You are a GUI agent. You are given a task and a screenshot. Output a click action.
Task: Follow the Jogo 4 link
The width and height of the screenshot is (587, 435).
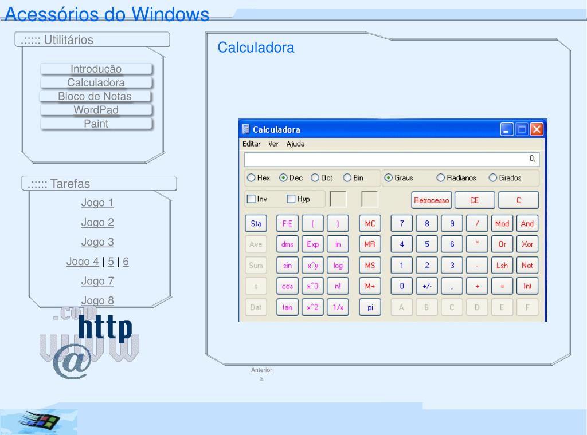click(x=83, y=262)
